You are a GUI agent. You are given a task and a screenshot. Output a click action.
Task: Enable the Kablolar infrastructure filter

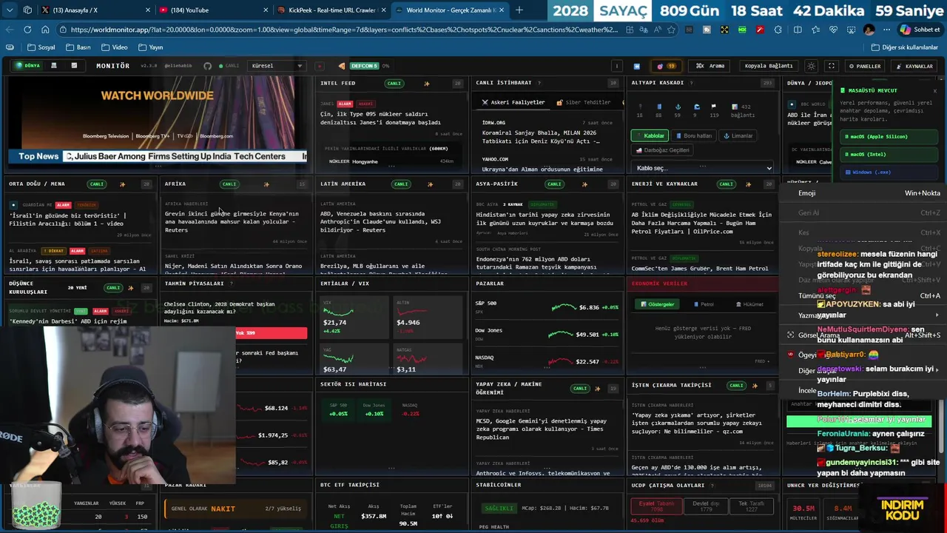click(650, 136)
